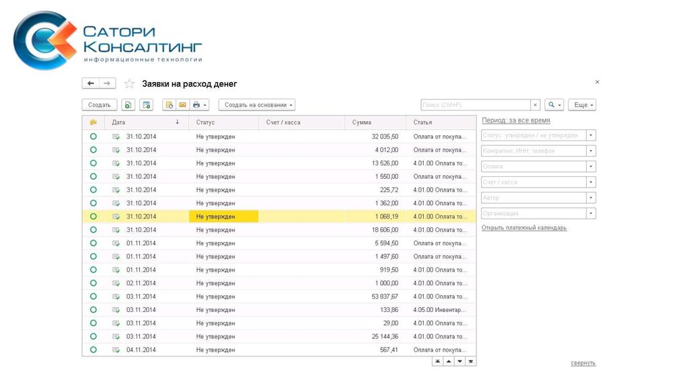This screenshot has height=386, width=689.
Task: Toggle status circle for 32 035,50 row
Action: click(x=94, y=137)
